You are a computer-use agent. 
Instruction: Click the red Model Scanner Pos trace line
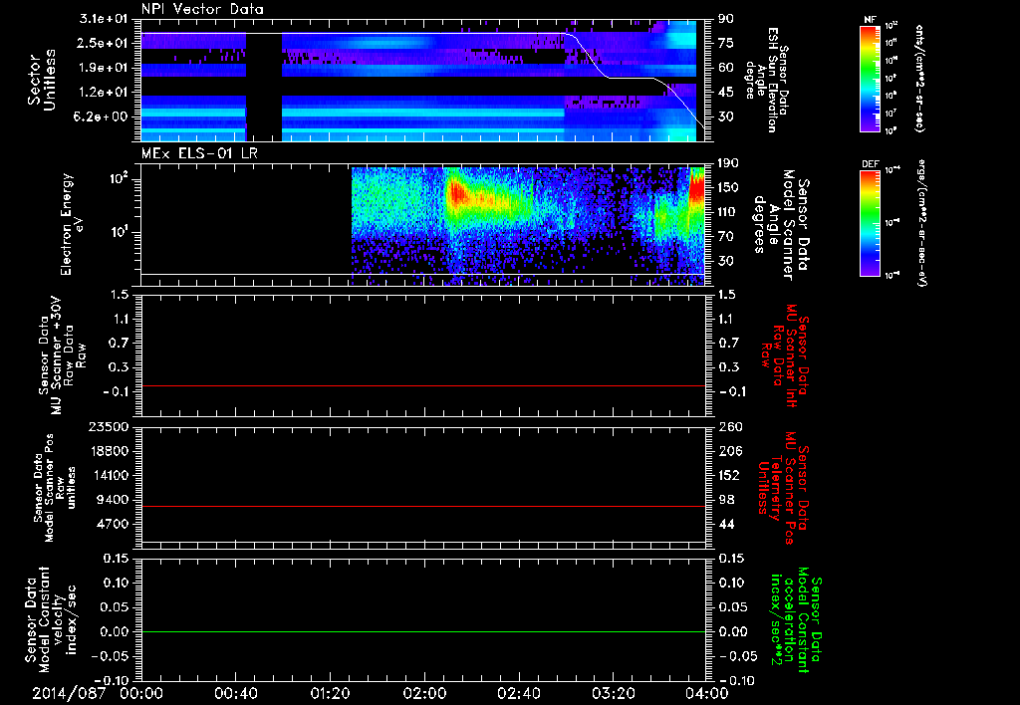click(422, 506)
